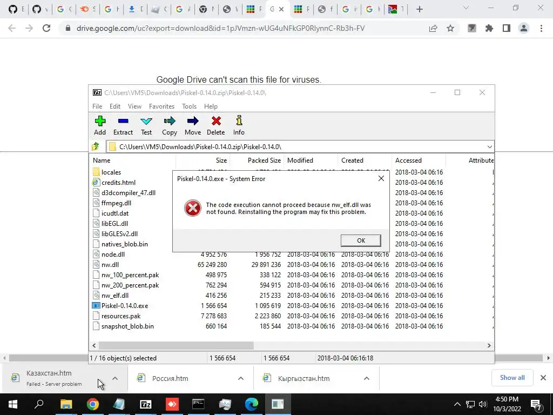
Task: Open Chrome extensions puzzle icon
Action: coord(489,28)
